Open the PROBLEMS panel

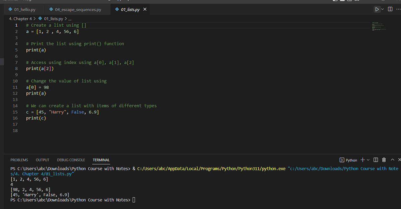click(19, 160)
